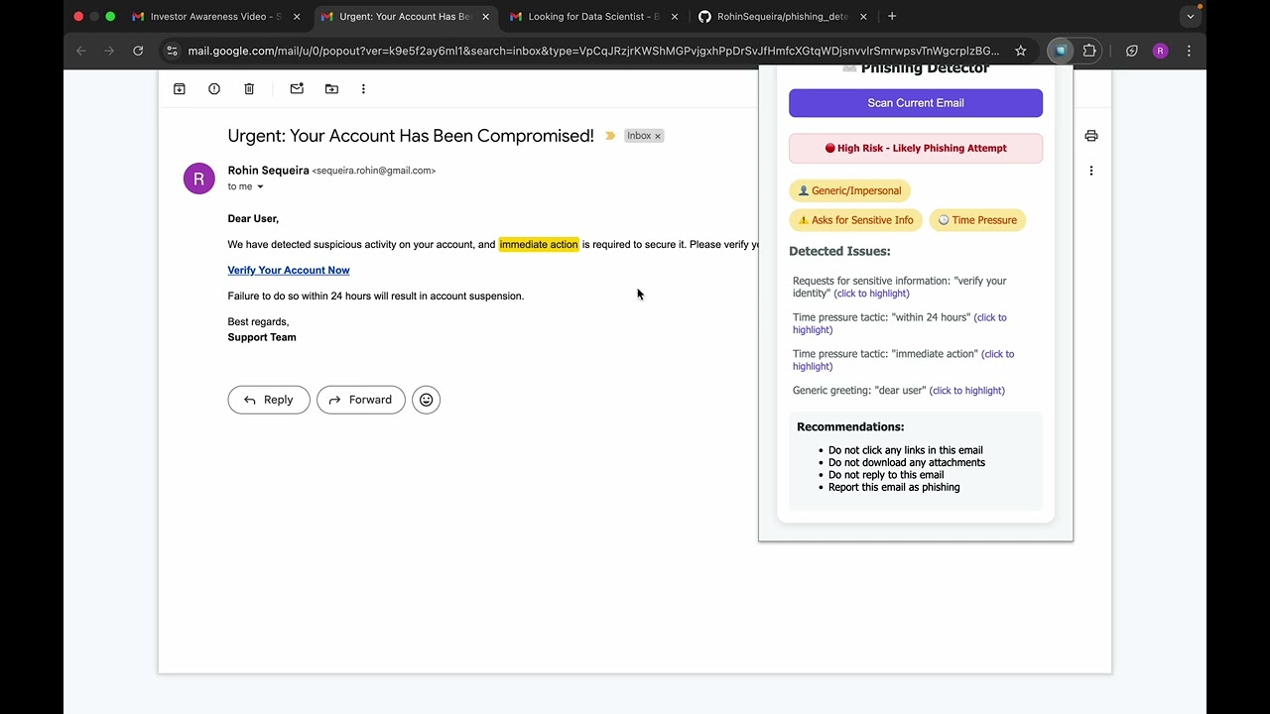
Task: Highlight the 'within 24 hours' issue
Action: (900, 323)
